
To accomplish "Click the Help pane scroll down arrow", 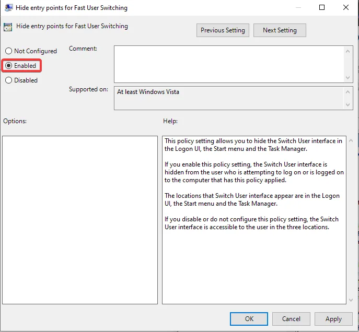I will point(351,300).
